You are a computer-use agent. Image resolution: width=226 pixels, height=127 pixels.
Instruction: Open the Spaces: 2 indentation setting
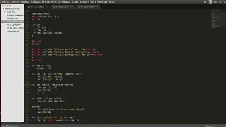pos(210,126)
